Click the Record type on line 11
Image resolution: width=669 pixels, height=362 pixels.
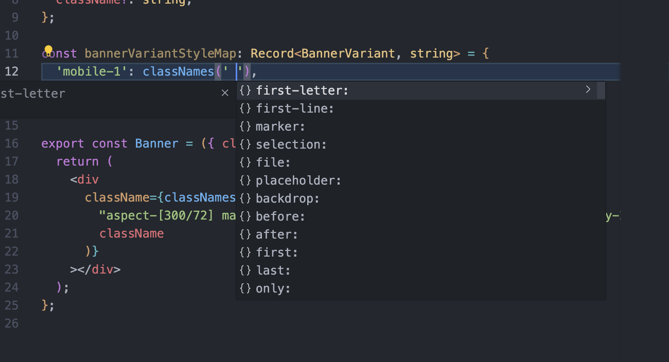pyautogui.click(x=272, y=53)
